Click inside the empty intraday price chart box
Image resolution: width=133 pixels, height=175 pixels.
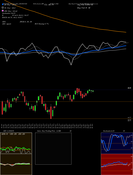pos(53,148)
